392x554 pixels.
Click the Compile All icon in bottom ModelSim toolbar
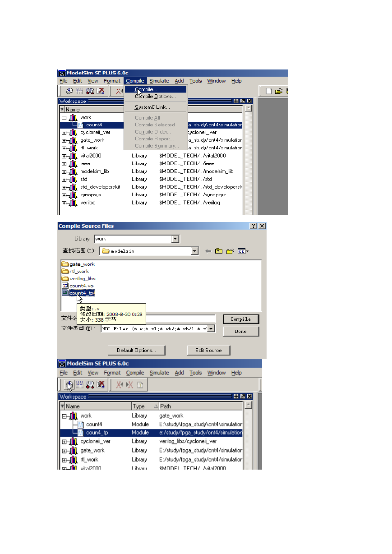(79, 385)
